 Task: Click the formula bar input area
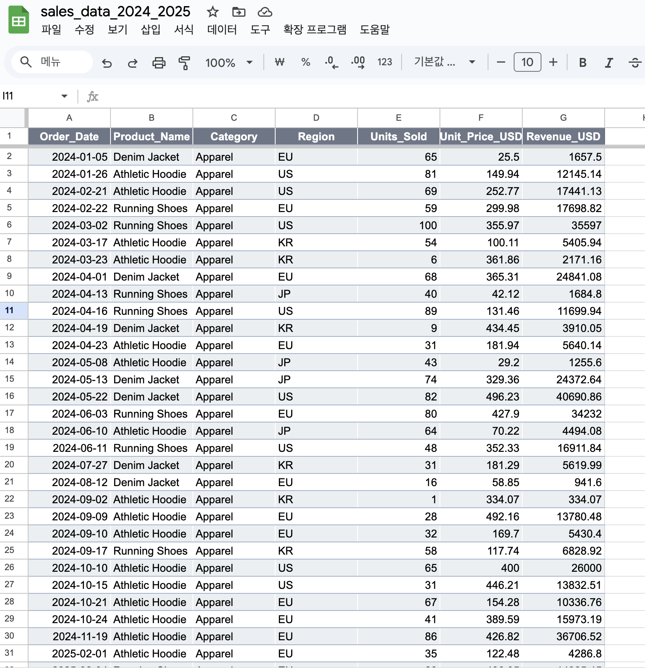(x=373, y=96)
